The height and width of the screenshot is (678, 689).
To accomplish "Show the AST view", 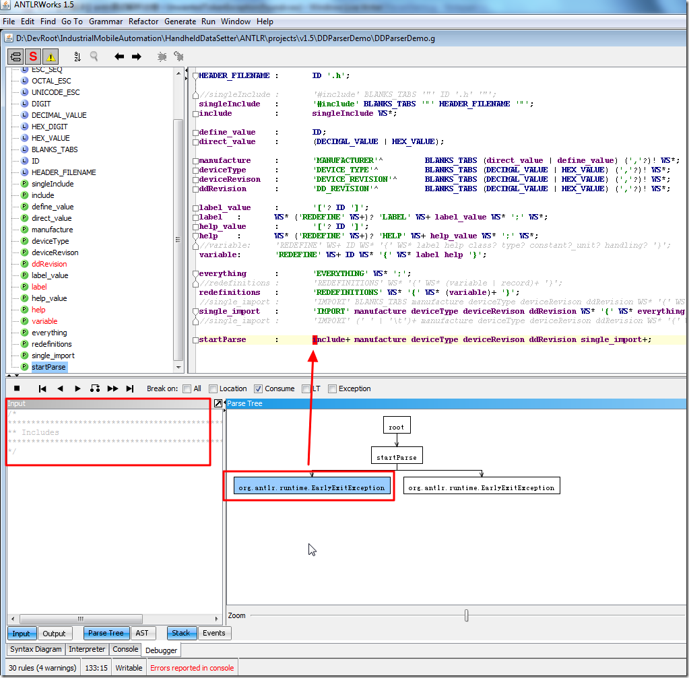I will tap(142, 633).
